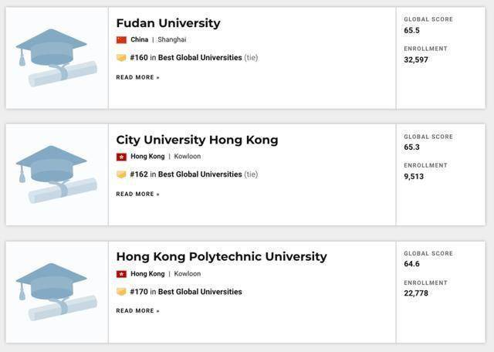The width and height of the screenshot is (494, 352).
Task: Open City University Hong Kong title
Action: point(197,140)
